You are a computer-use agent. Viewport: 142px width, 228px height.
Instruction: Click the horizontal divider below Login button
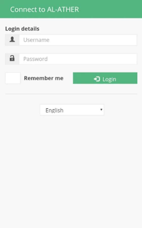coord(71,94)
